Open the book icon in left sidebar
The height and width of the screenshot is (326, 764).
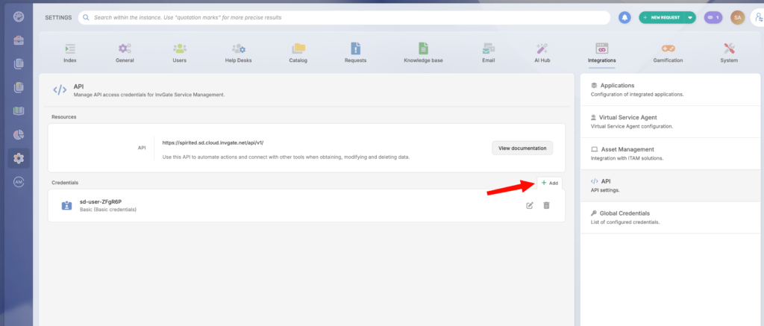pos(19,111)
